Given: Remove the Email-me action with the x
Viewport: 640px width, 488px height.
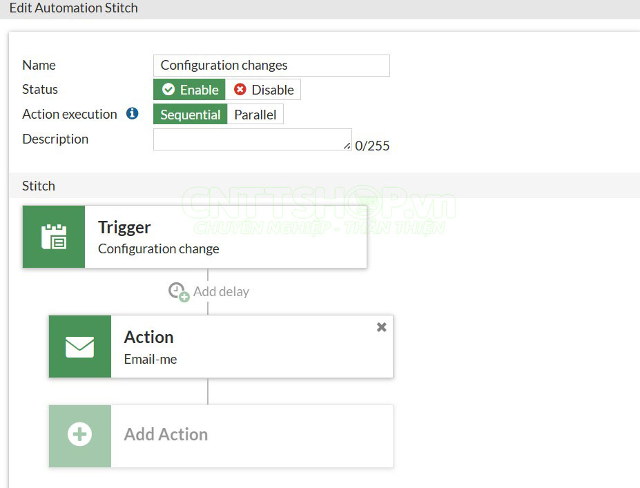Looking at the screenshot, I should coord(381,327).
